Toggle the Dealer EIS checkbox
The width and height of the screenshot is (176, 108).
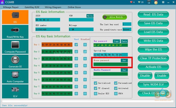point(95,94)
